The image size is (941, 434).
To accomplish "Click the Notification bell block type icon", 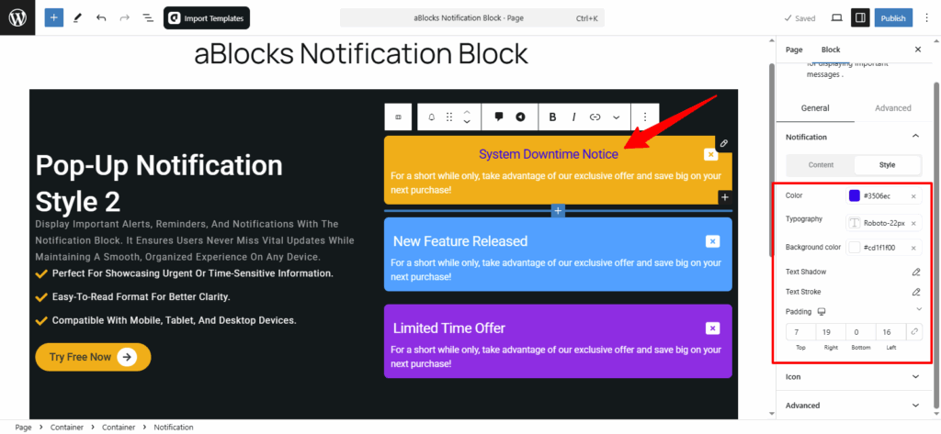I will 431,117.
